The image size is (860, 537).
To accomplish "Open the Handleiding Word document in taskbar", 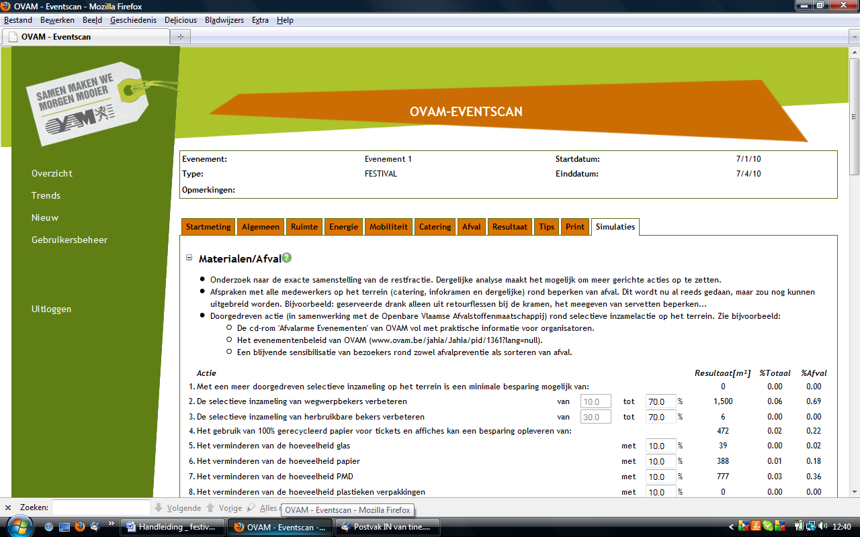I will pyautogui.click(x=172, y=527).
